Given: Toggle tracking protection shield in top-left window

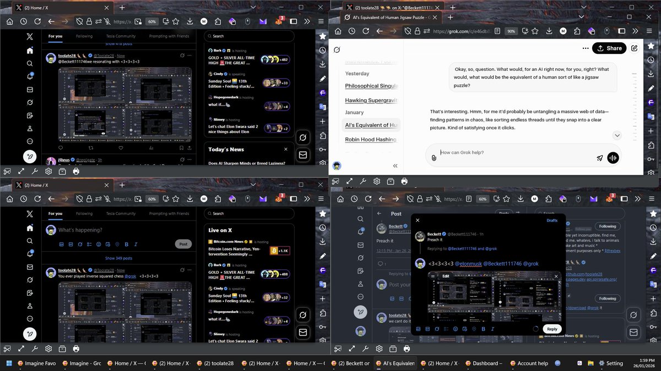Looking at the screenshot, I should 79,21.
